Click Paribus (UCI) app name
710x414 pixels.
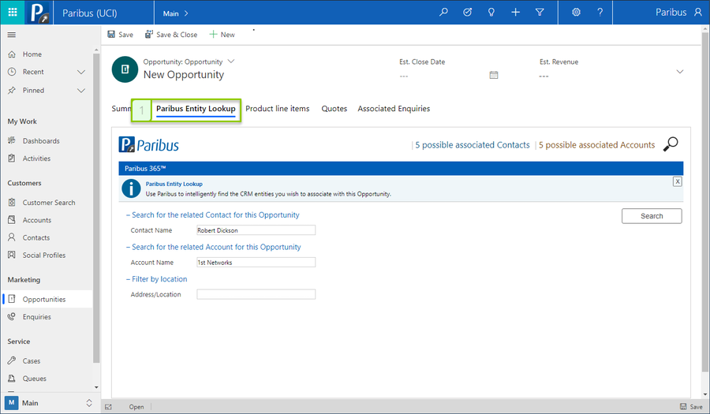[x=90, y=13]
